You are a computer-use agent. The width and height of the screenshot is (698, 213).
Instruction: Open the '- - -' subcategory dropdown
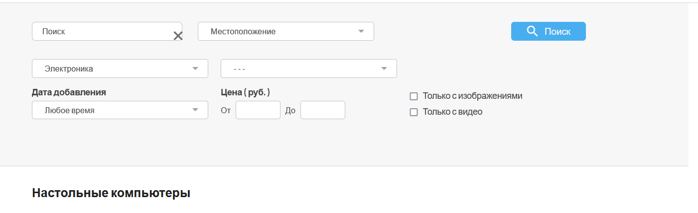point(304,69)
